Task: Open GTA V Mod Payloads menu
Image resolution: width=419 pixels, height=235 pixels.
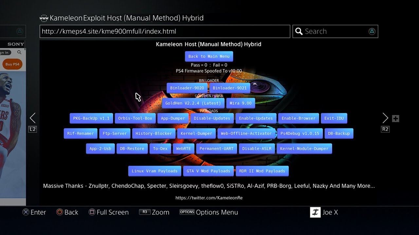Action: pyautogui.click(x=208, y=171)
